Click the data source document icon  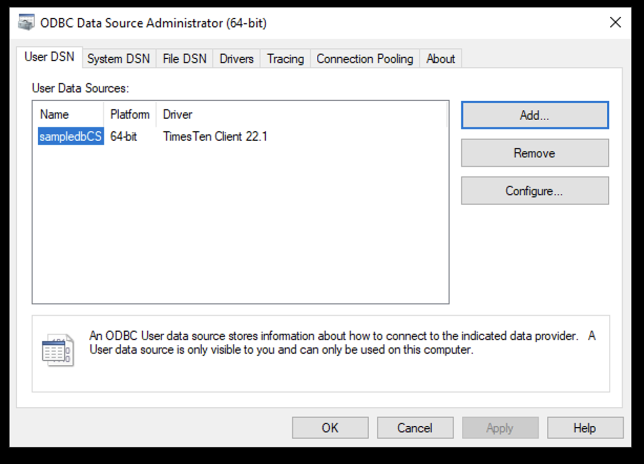(x=58, y=350)
